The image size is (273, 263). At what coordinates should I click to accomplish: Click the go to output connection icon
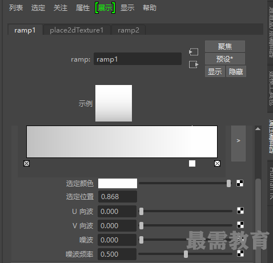[x=194, y=64]
